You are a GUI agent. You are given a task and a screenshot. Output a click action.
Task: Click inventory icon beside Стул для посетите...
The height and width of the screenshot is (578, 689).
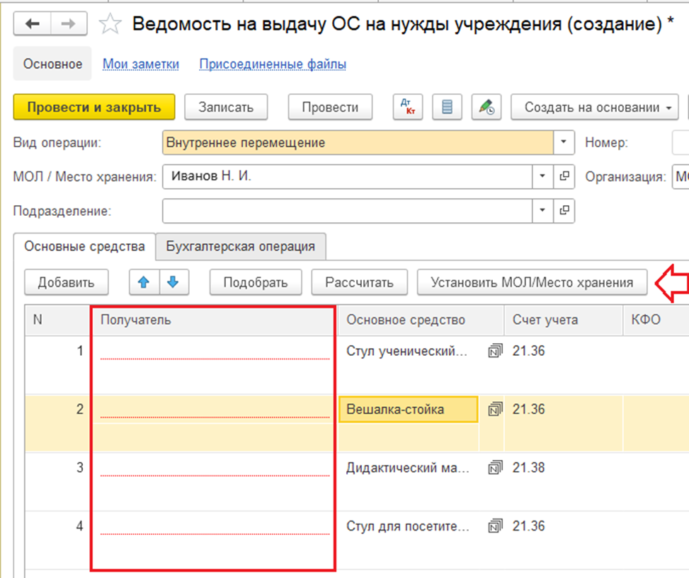[495, 526]
